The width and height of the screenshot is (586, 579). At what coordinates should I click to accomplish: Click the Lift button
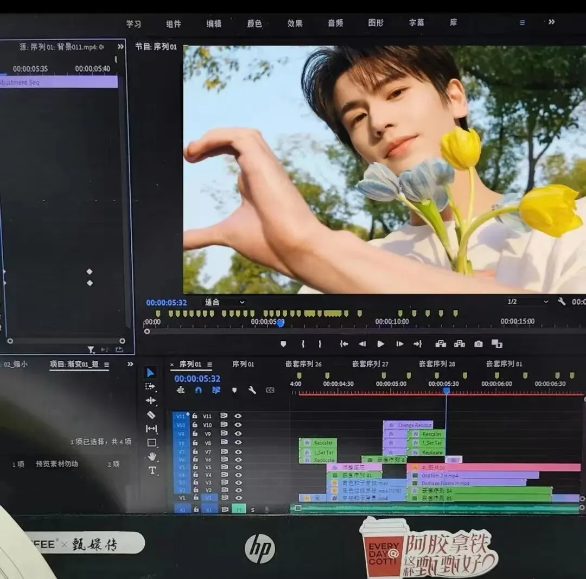point(441,344)
